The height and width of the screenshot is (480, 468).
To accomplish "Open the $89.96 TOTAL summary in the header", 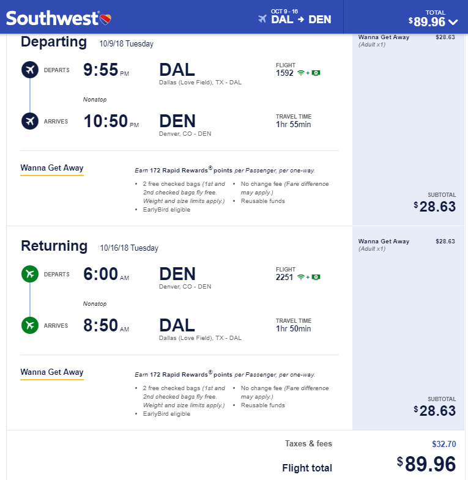I will 433,18.
